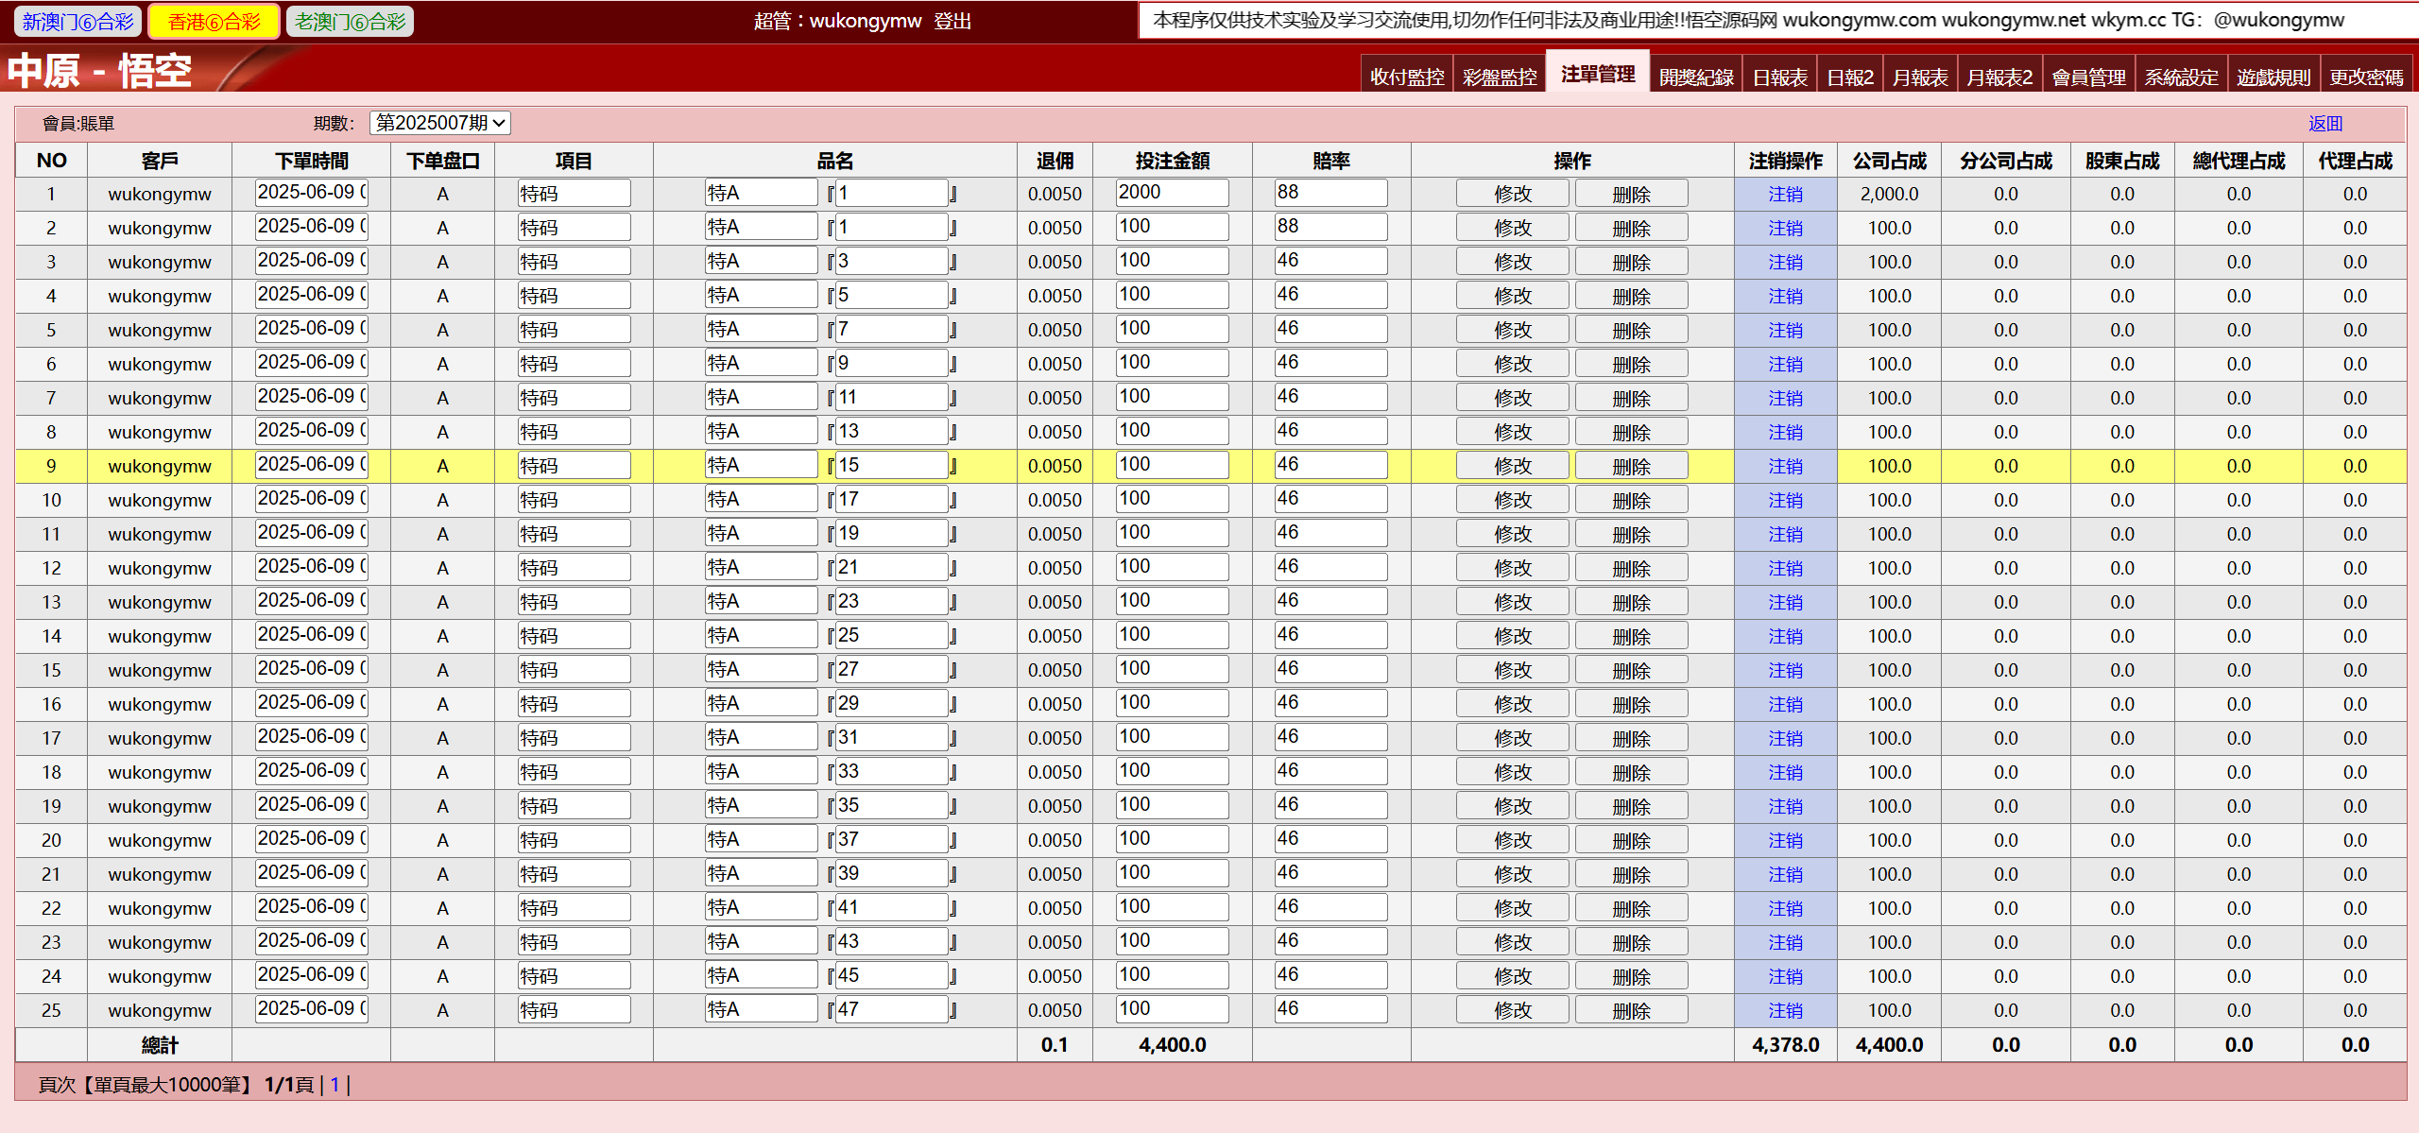2419x1133 pixels.
Task: Open the 遊戲規則 menu
Action: click(2273, 77)
